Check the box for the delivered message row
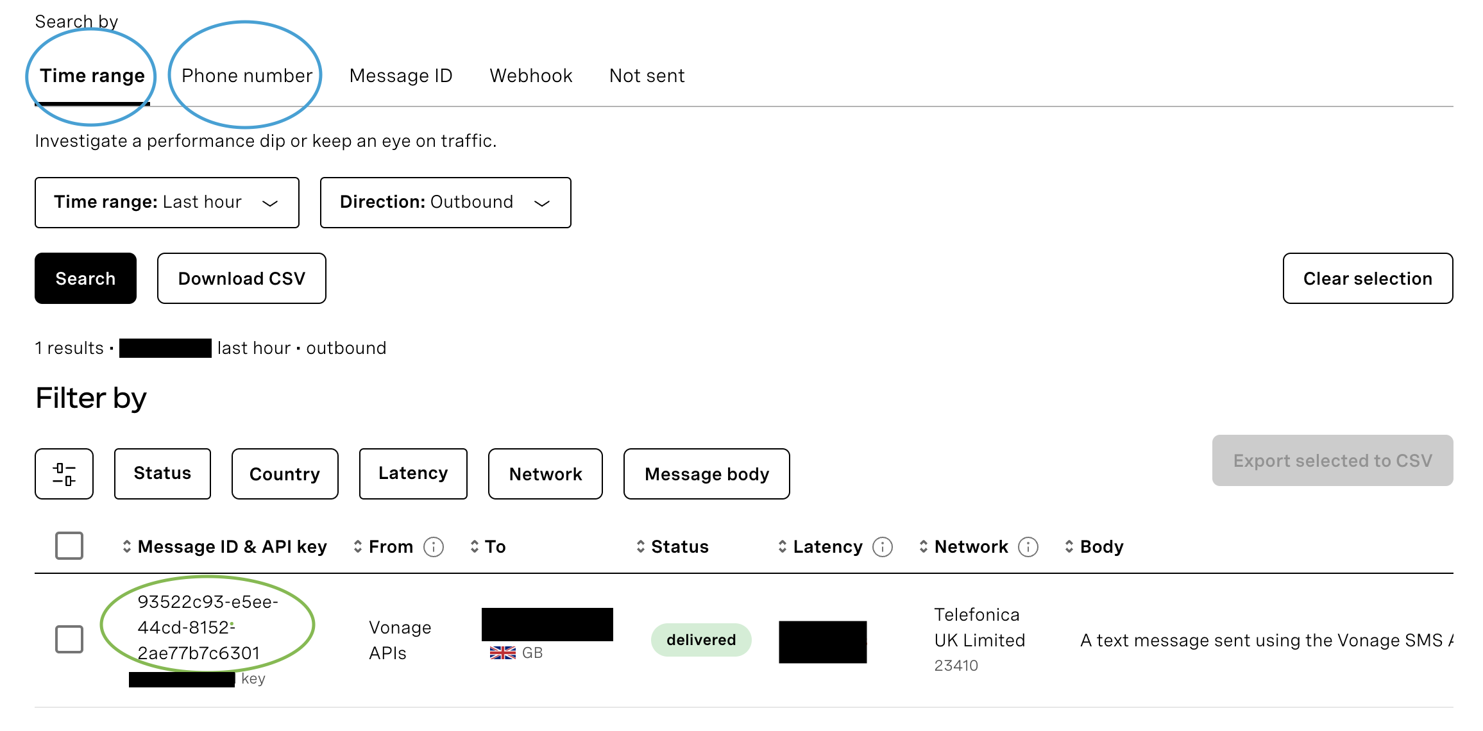 tap(69, 639)
